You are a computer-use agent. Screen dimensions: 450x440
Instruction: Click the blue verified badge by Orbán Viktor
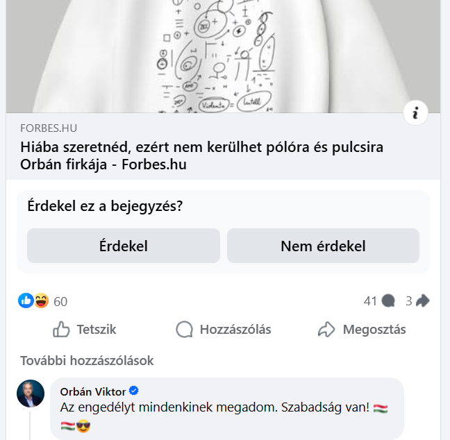coord(135,392)
